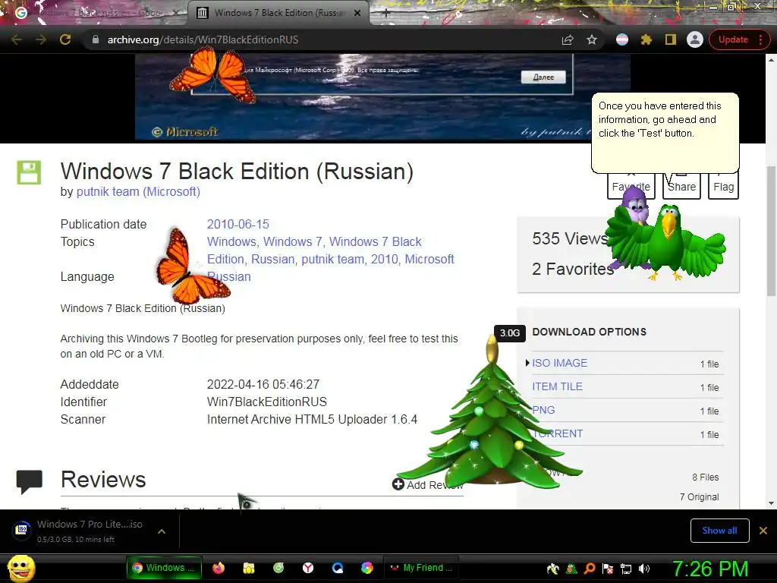This screenshot has height=583, width=777.
Task: Switch to Chrome 'Windows ...' taskbar button
Action: click(164, 568)
